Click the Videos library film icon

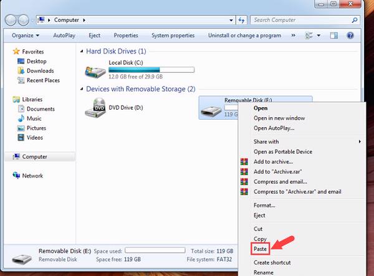point(21,138)
